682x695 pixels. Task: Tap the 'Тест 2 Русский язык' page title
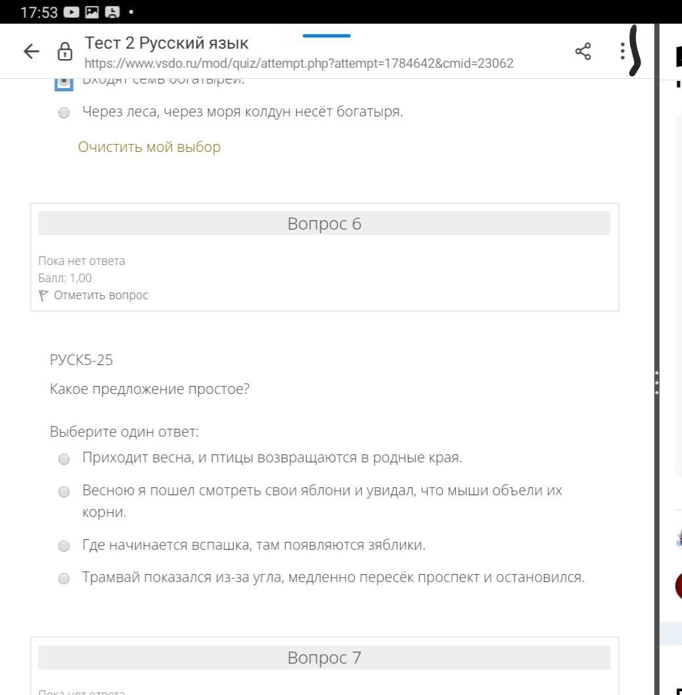(167, 44)
